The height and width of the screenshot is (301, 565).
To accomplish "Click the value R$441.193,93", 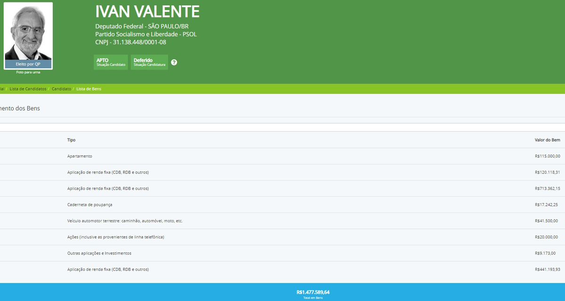I will point(548,269).
